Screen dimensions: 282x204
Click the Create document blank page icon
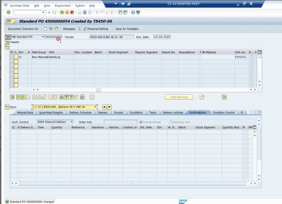pos(45,29)
